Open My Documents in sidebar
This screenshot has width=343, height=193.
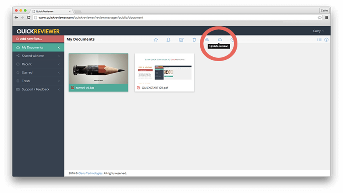[38, 47]
